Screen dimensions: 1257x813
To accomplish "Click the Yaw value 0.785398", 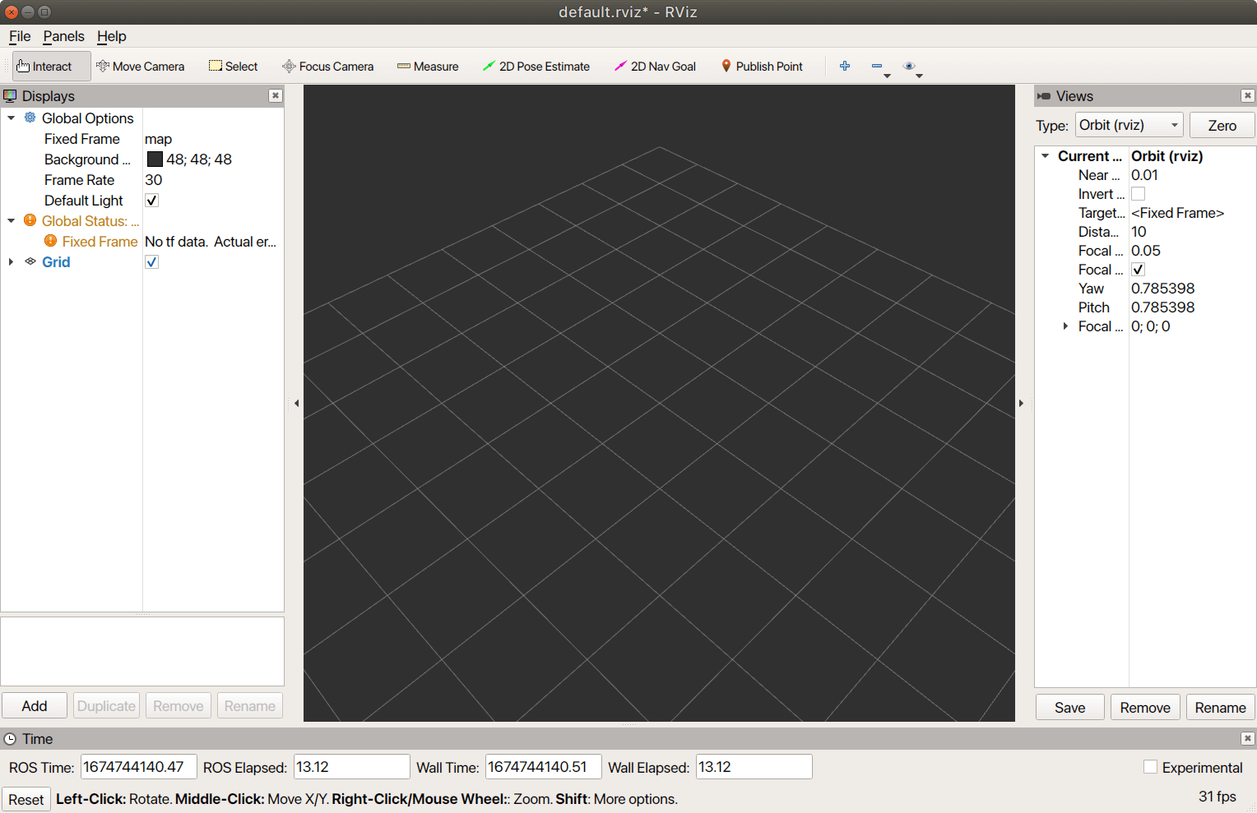I will point(1162,289).
